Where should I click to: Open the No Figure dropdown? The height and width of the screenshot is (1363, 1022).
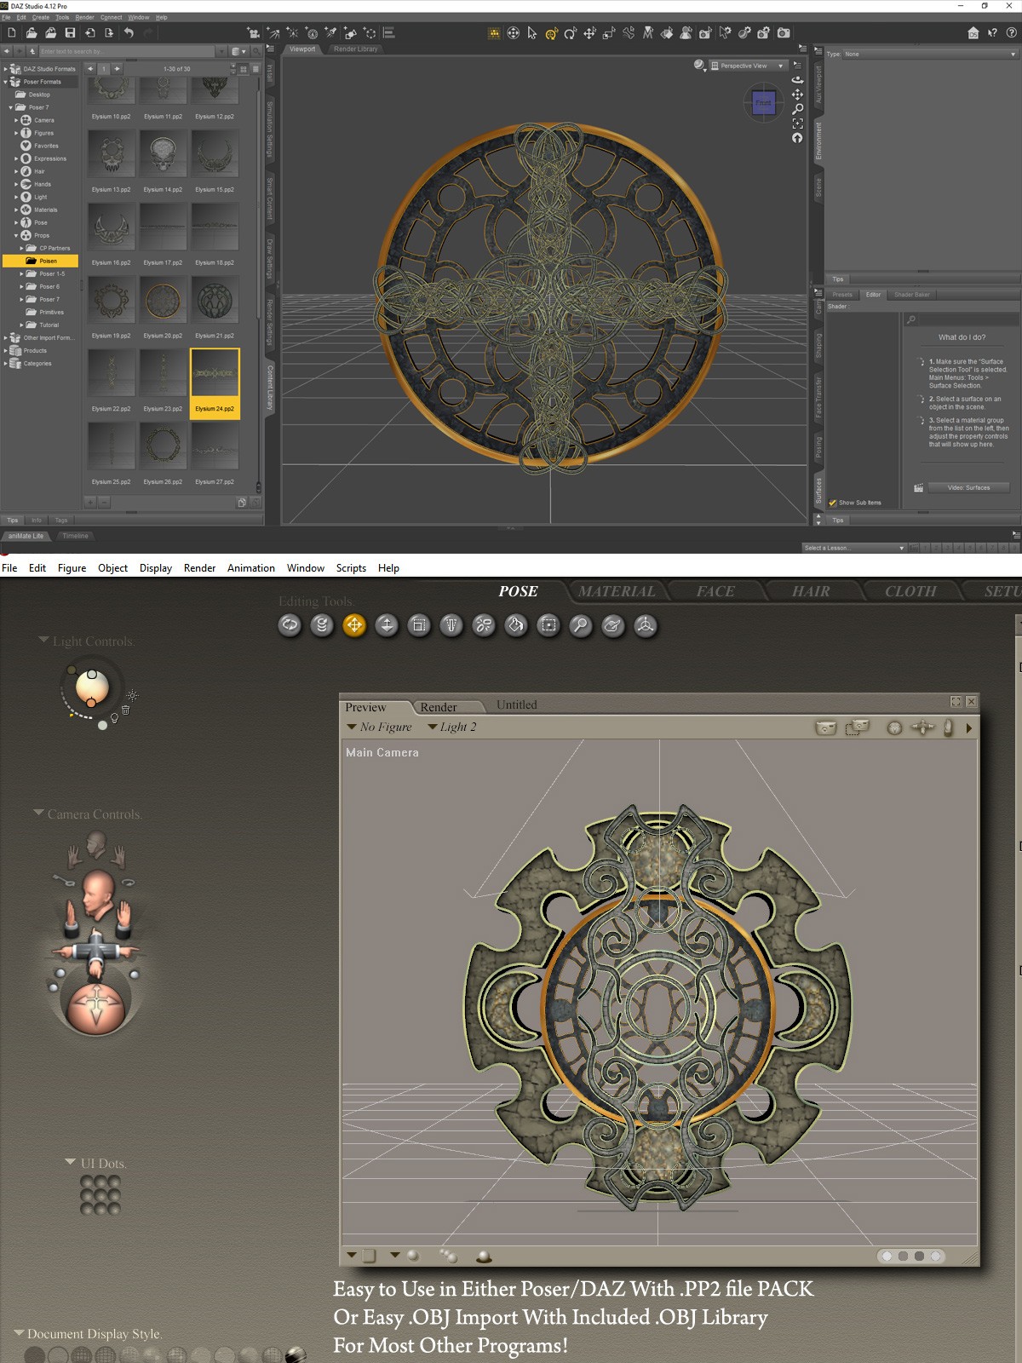(379, 727)
